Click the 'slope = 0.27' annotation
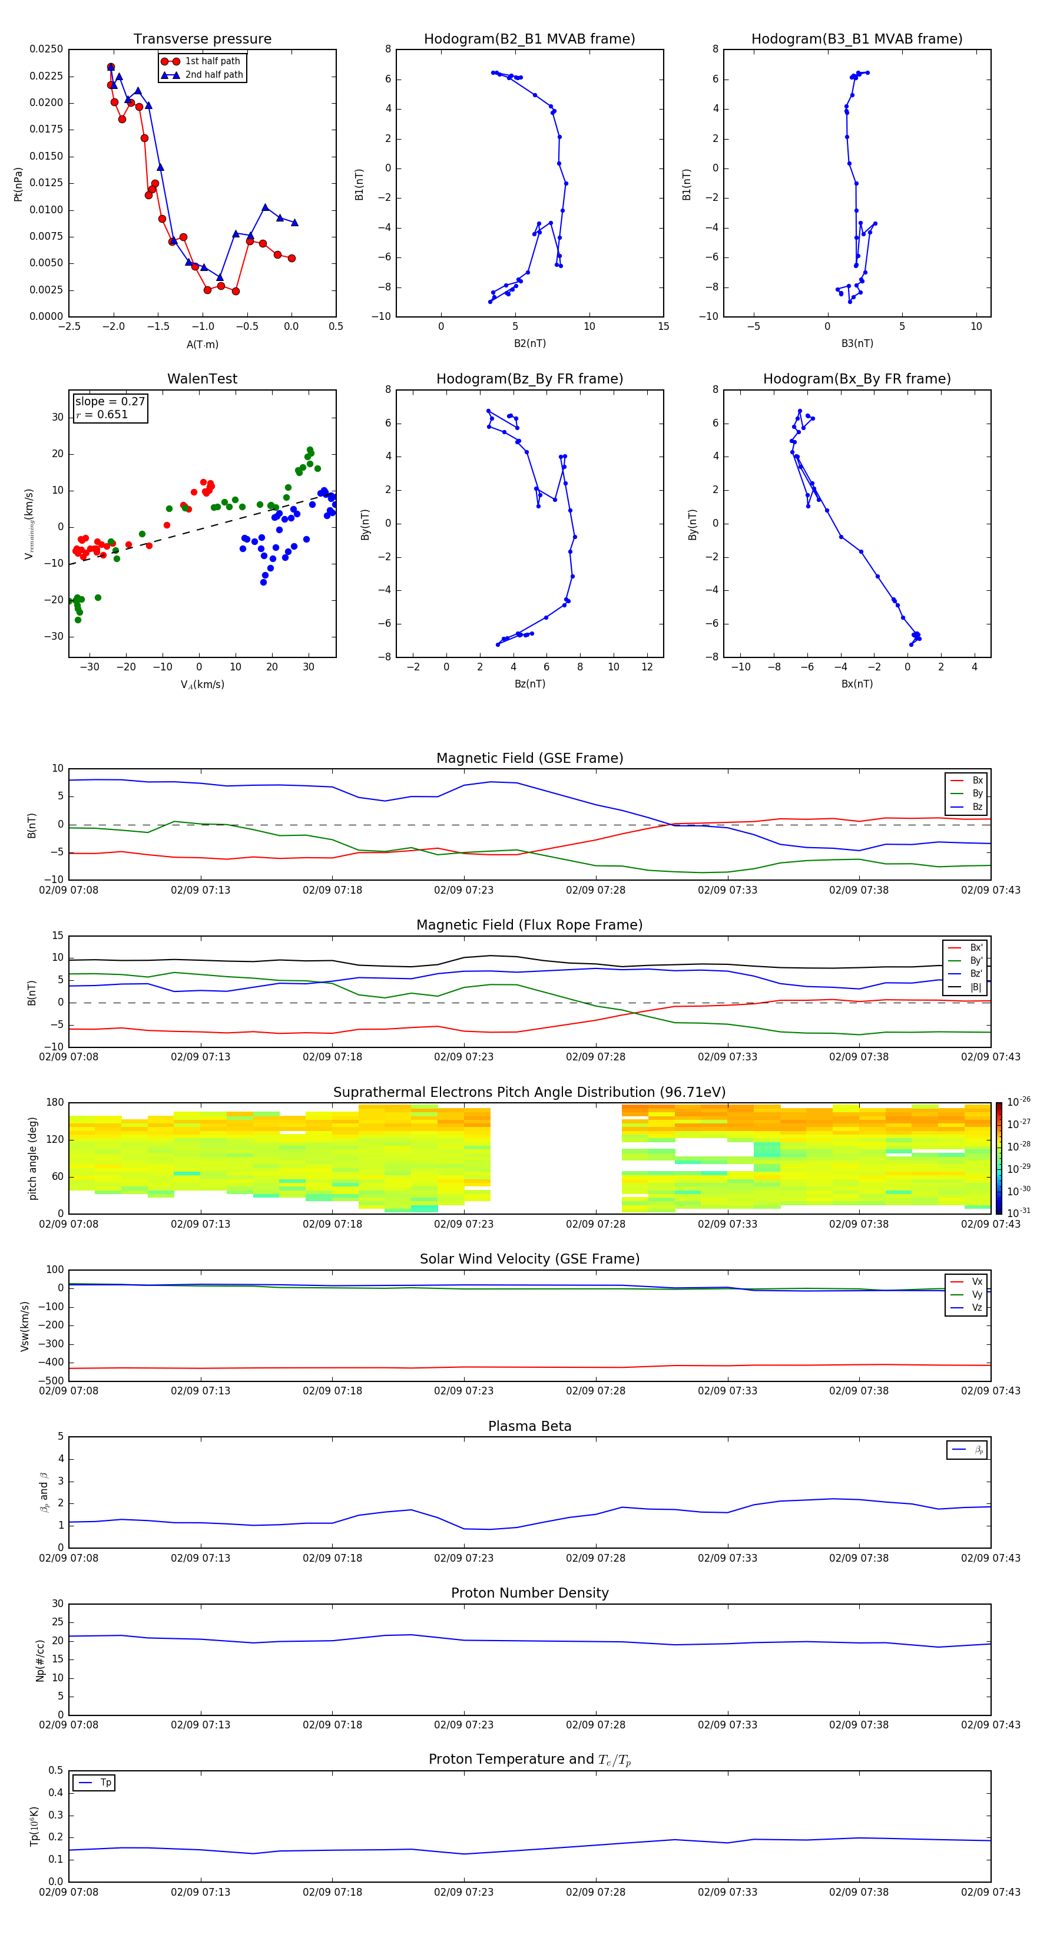Screen dimensions: 1060x1944 [110, 402]
